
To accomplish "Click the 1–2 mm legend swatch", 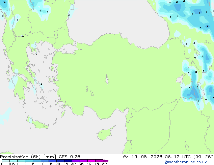I will pyautogui.click(x=21, y=161).
